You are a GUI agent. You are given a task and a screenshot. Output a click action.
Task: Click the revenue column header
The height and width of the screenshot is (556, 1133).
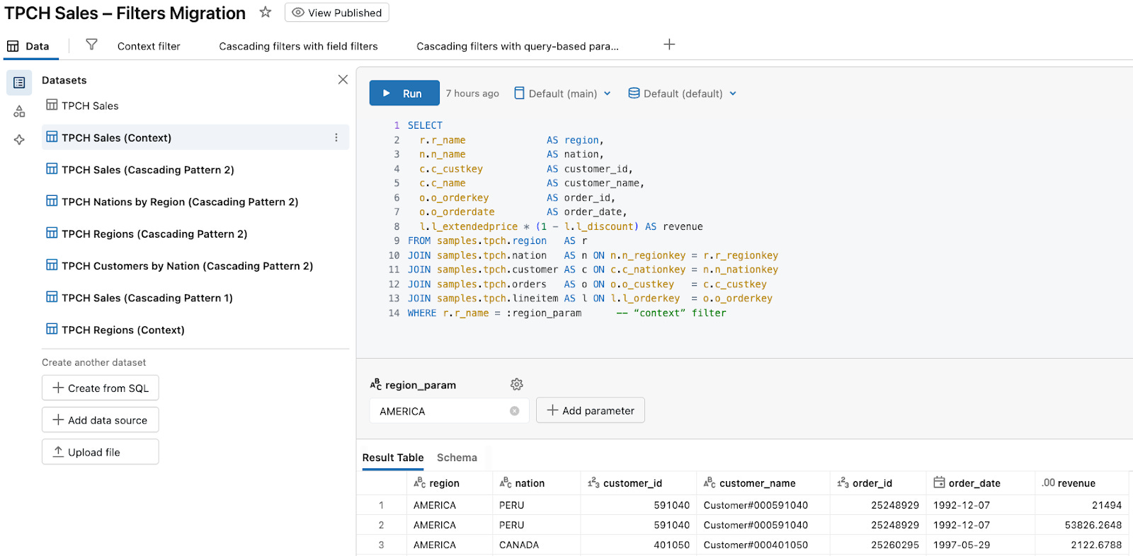1081,483
